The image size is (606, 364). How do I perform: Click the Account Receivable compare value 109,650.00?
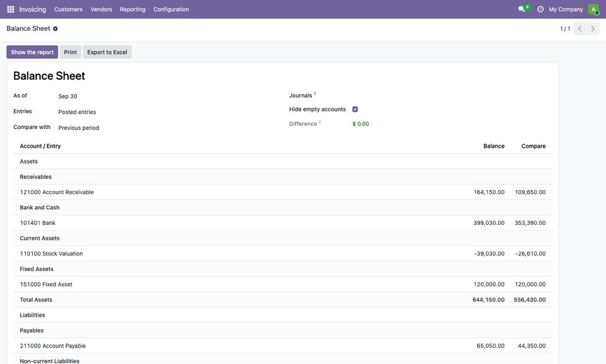530,192
